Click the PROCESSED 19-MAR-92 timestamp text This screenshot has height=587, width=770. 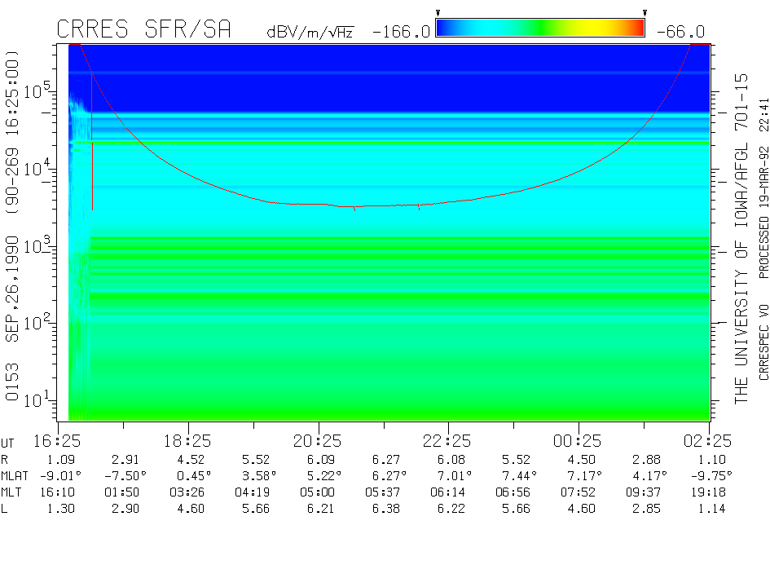click(763, 188)
